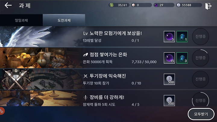Select the blue crystal reward with 1
Image resolution: width=217 pixels, height=122 pixels.
pos(182,37)
